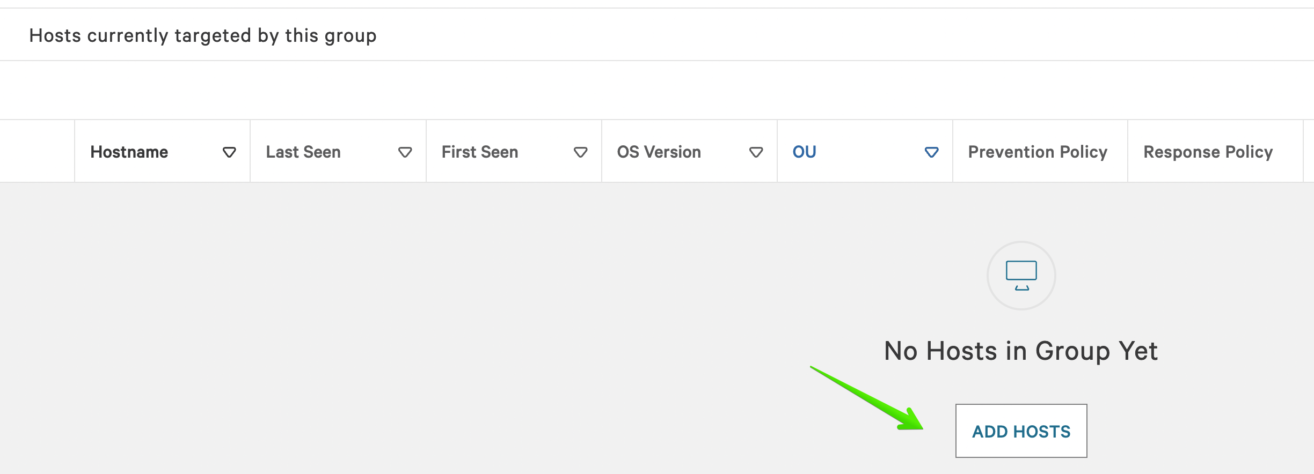The height and width of the screenshot is (474, 1314).
Task: Click the OS Version column label
Action: pos(659,152)
